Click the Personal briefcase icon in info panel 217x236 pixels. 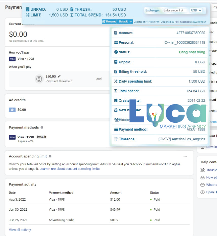click(116, 42)
